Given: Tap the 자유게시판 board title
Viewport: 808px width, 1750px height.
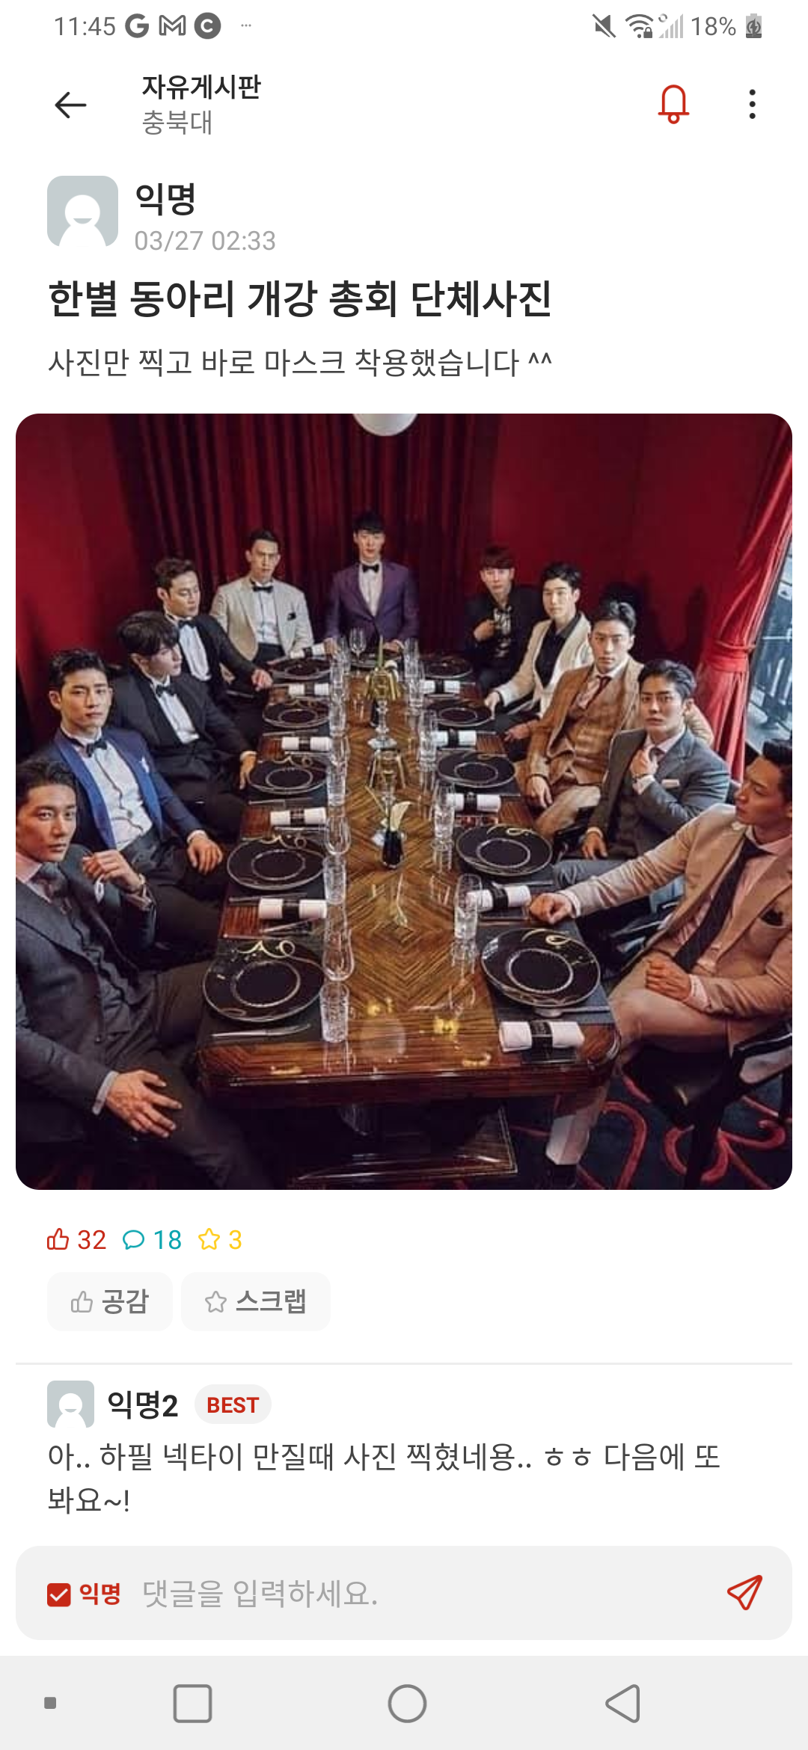Looking at the screenshot, I should [201, 87].
